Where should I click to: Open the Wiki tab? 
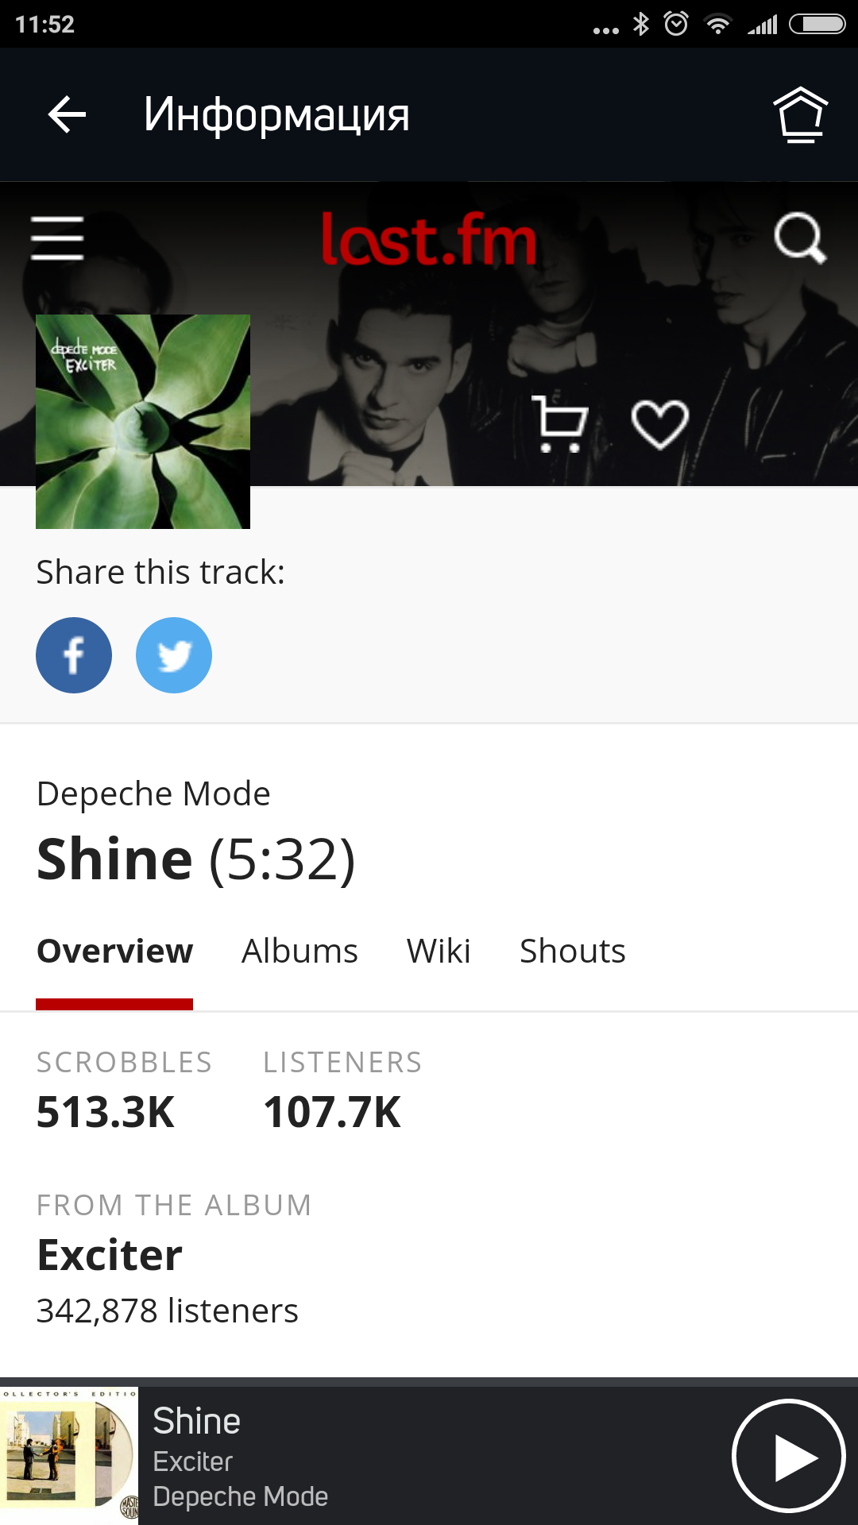tap(439, 952)
